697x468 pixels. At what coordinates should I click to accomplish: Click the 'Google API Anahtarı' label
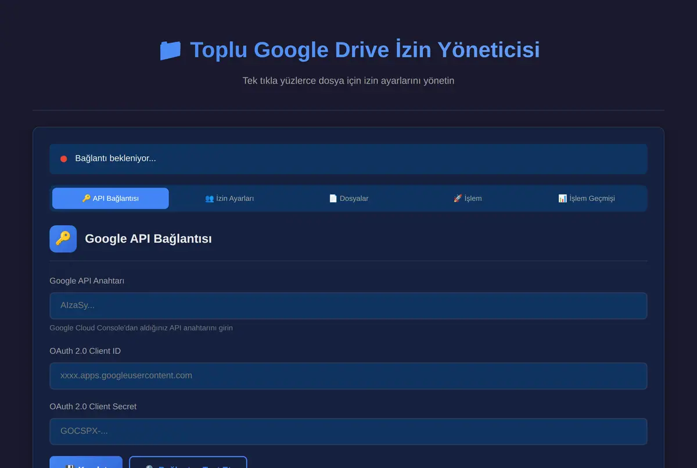point(87,281)
